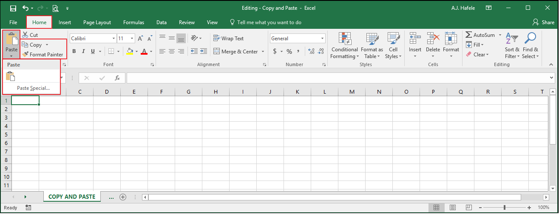Click Merge & Center
The image size is (559, 214).
pyautogui.click(x=236, y=52)
